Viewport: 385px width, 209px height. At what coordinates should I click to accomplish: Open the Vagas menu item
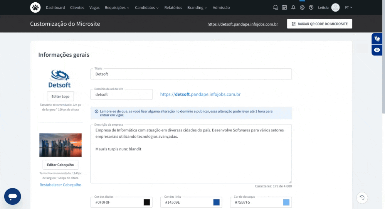[x=94, y=8]
